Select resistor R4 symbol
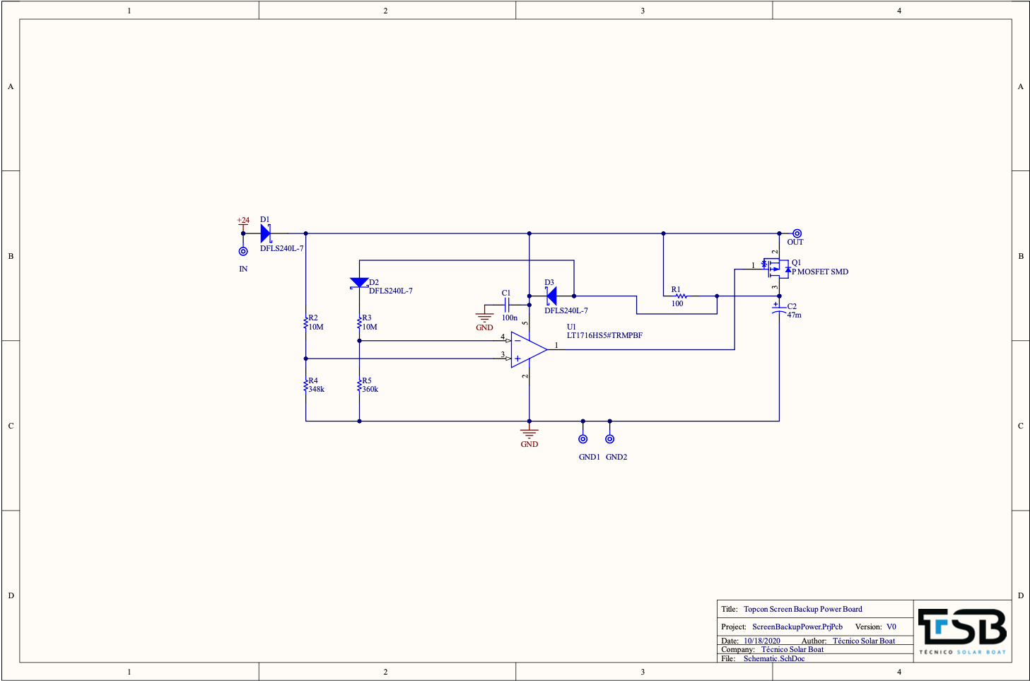Image resolution: width=1030 pixels, height=681 pixels. [305, 385]
